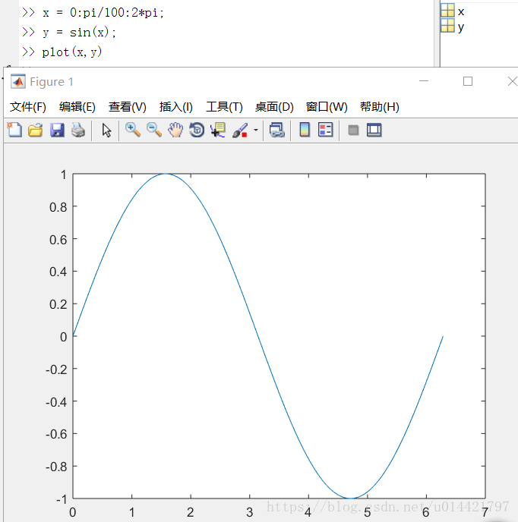The image size is (518, 522).
Task: Click x-axis tick label 2
Action: [191, 512]
